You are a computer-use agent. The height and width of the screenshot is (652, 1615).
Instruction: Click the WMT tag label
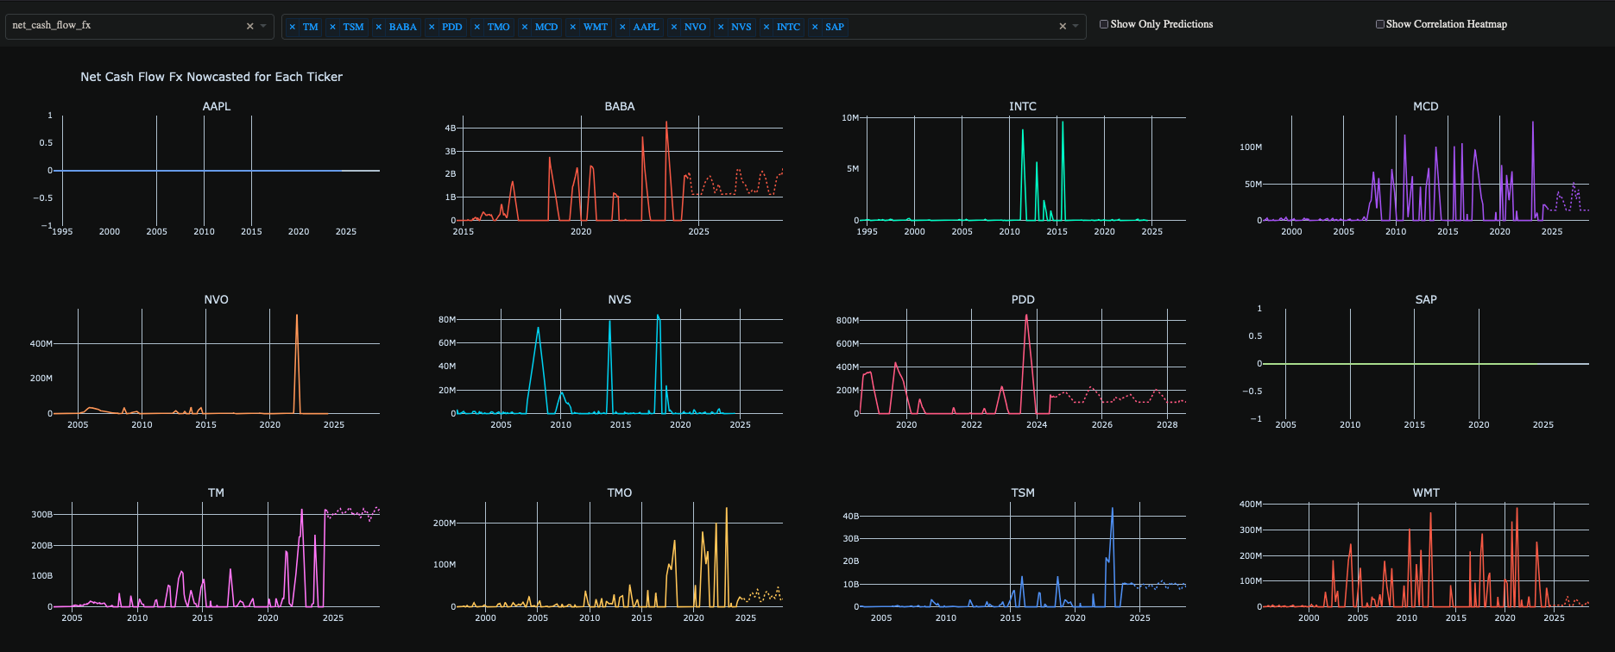596,27
